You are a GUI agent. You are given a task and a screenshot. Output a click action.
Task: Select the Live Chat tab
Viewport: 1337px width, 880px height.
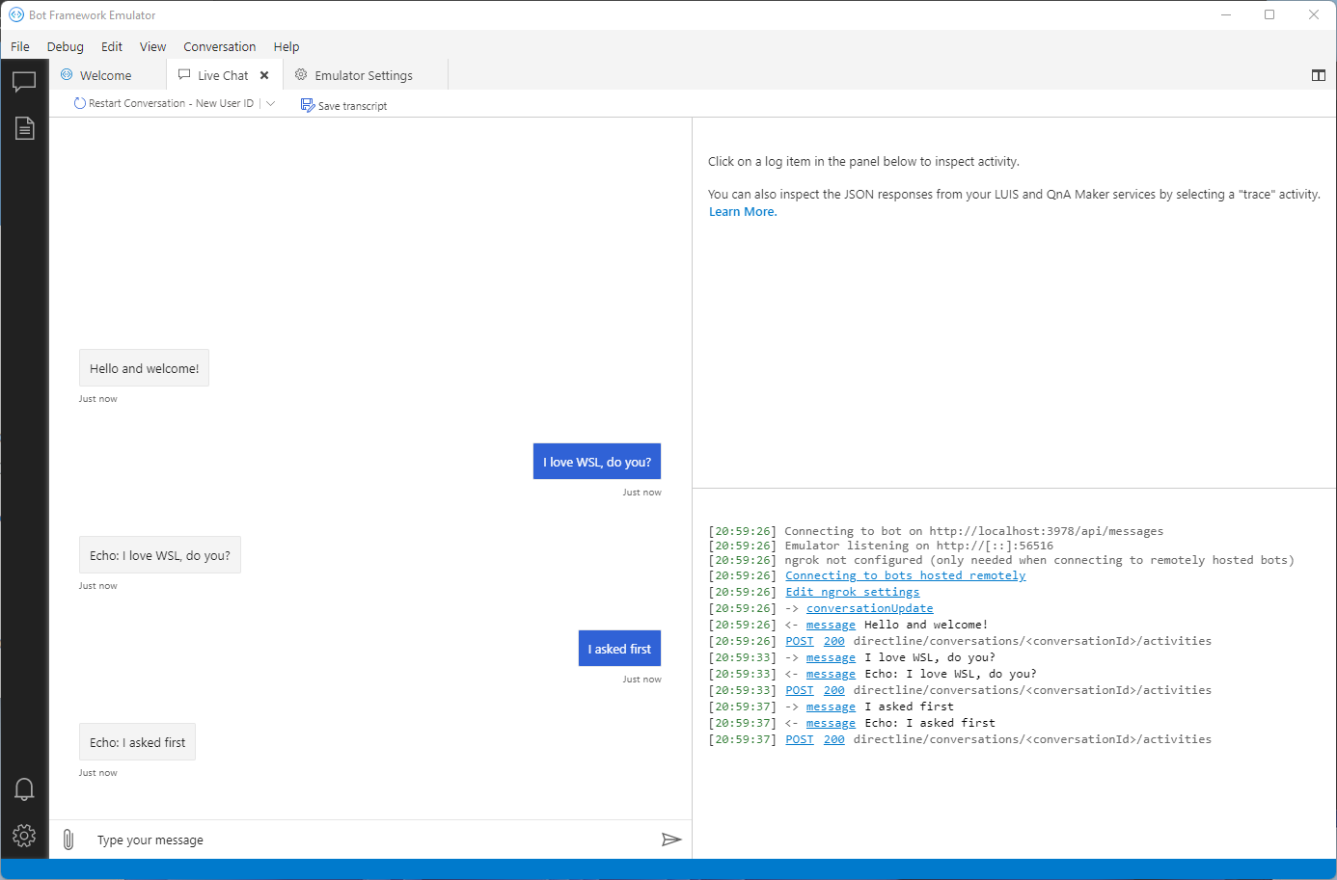tap(223, 75)
